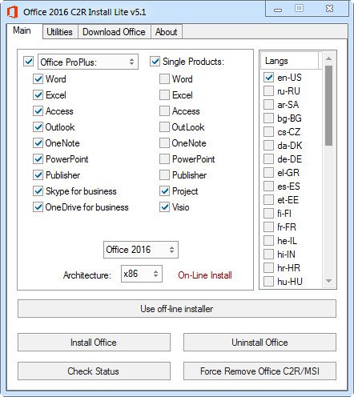Click the Install Office button
Image resolution: width=354 pixels, height=397 pixels.
point(94,342)
